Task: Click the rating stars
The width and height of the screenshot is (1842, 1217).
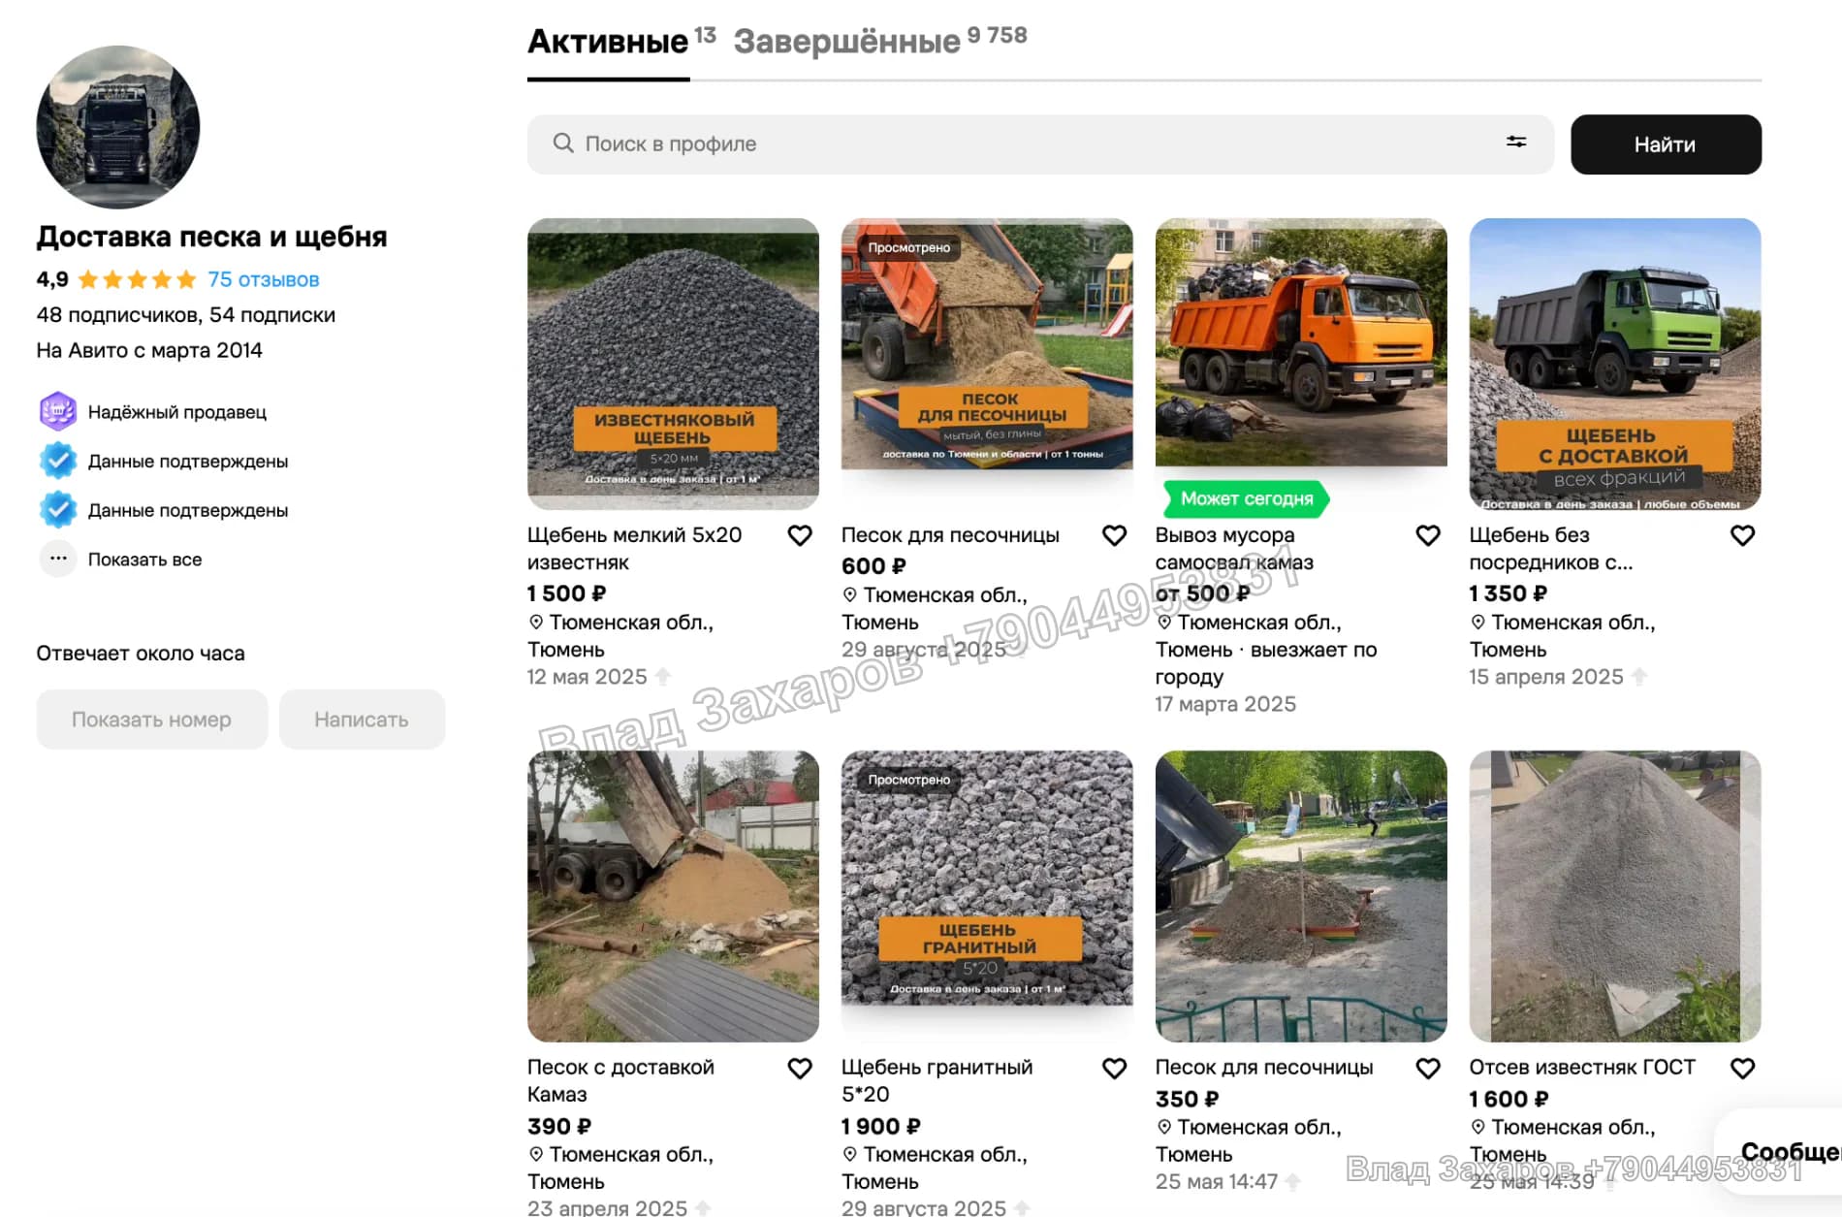Action: 137,280
